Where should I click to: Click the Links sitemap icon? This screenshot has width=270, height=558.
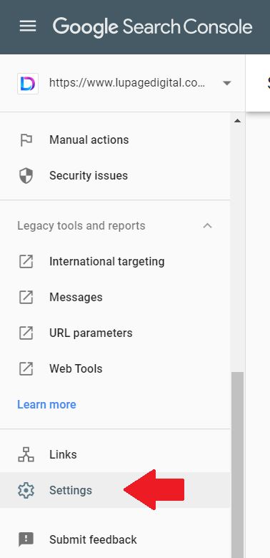[26, 454]
